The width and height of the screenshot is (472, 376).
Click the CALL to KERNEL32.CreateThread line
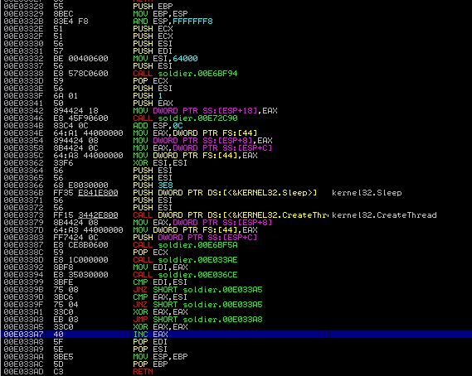(x=231, y=215)
